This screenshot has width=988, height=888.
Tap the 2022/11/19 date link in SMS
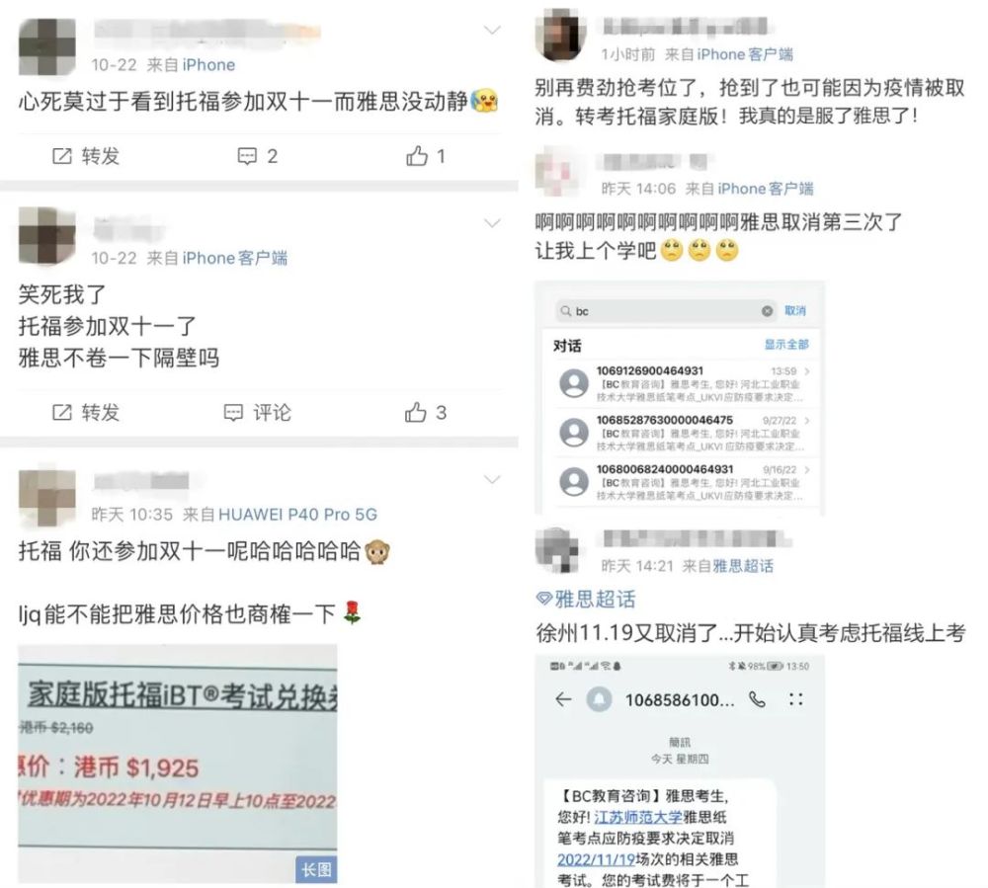click(596, 859)
